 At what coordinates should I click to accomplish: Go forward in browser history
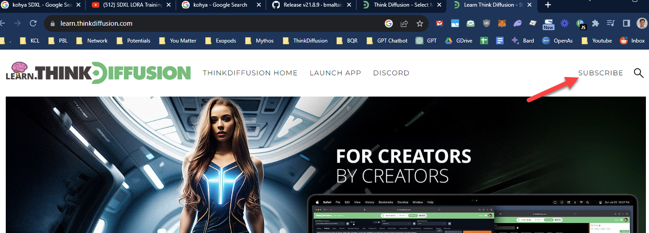pos(17,23)
